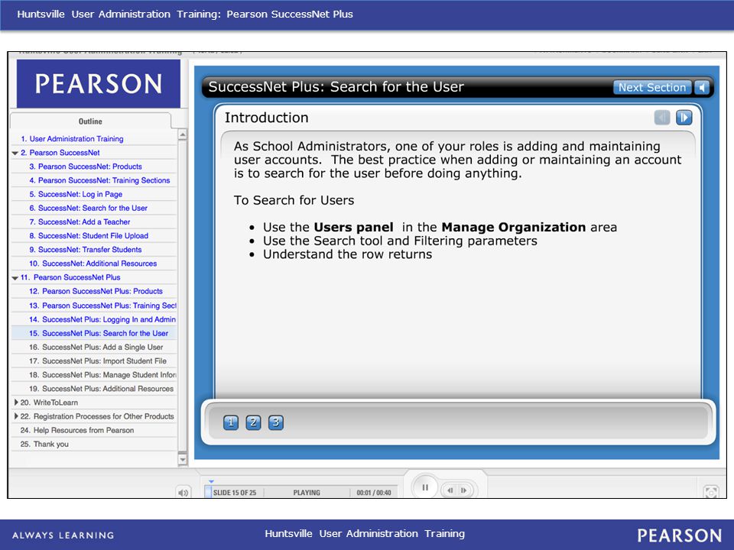Viewport: 734px width, 550px height.
Task: Click 20. WriteToLearn outline heading
Action: point(49,403)
